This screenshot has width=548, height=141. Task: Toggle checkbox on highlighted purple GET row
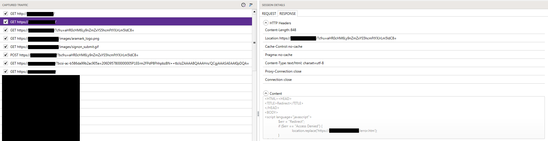[6, 22]
